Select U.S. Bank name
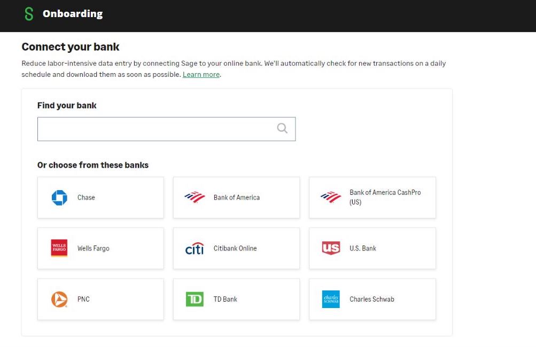536x347 pixels. (363, 248)
